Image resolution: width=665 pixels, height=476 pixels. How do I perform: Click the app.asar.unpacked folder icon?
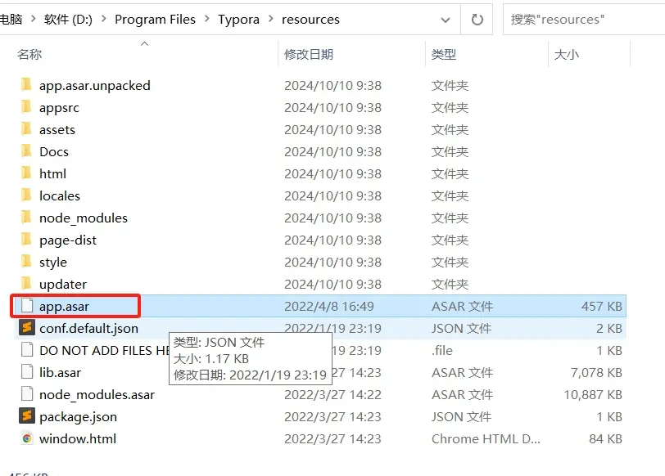click(x=26, y=85)
